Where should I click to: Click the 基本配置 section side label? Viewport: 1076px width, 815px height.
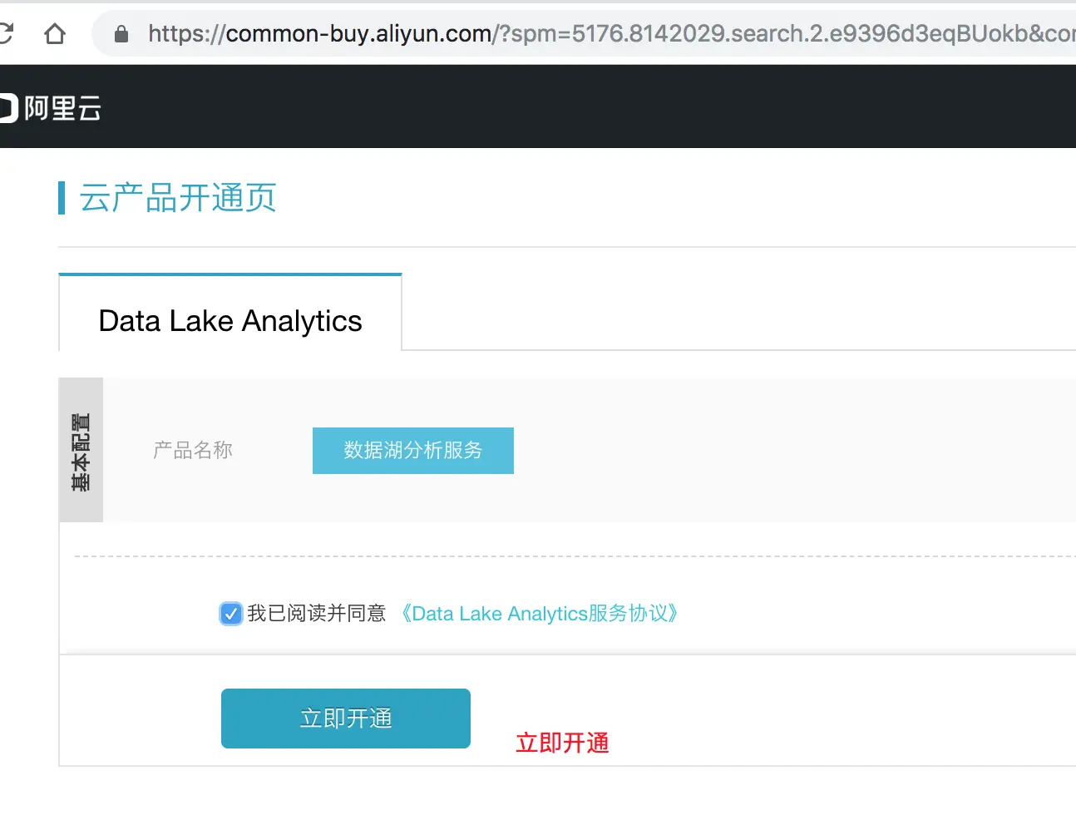point(81,451)
